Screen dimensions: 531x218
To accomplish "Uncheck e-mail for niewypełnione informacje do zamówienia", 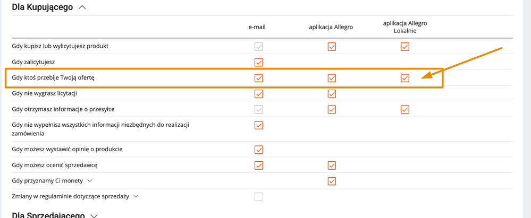I will pyautogui.click(x=259, y=125).
